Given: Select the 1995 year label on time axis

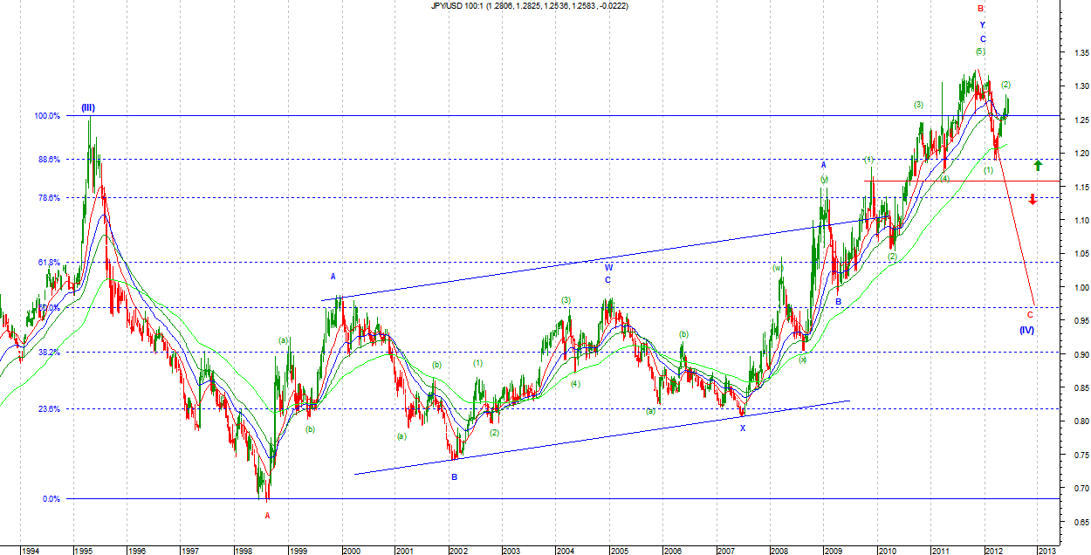Looking at the screenshot, I should (x=84, y=552).
